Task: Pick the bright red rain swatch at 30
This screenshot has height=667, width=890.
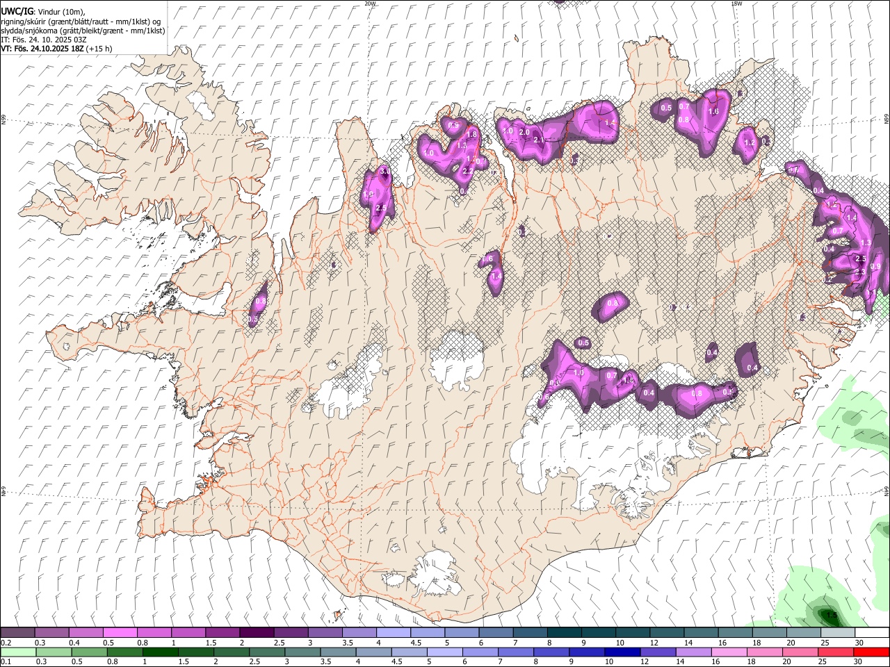Action: click(x=872, y=652)
